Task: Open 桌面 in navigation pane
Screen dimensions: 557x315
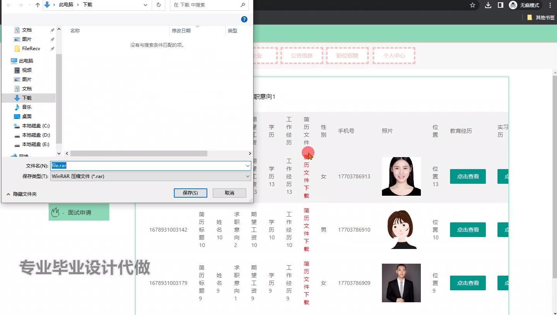Action: click(27, 117)
